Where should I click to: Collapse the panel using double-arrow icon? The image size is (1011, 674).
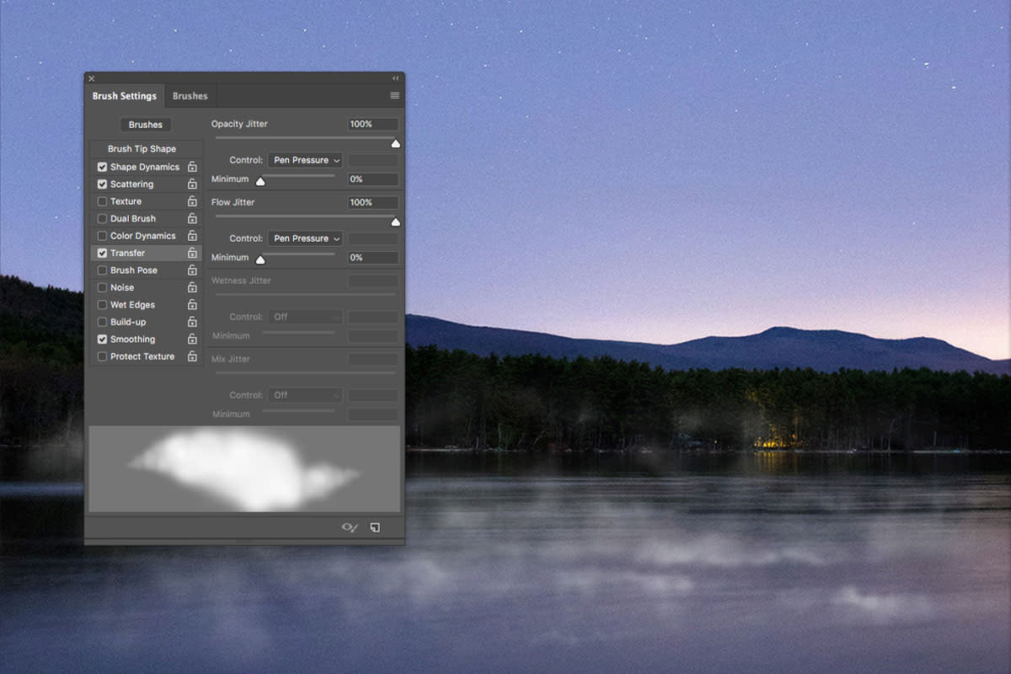tap(395, 78)
